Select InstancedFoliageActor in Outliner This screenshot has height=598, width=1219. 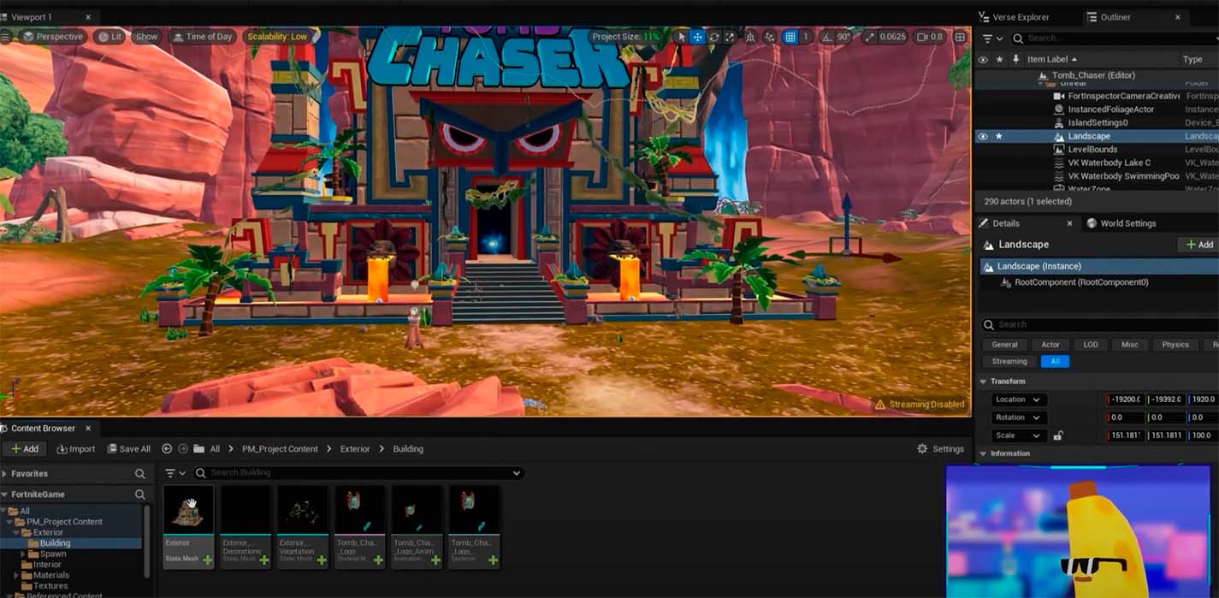point(1110,110)
